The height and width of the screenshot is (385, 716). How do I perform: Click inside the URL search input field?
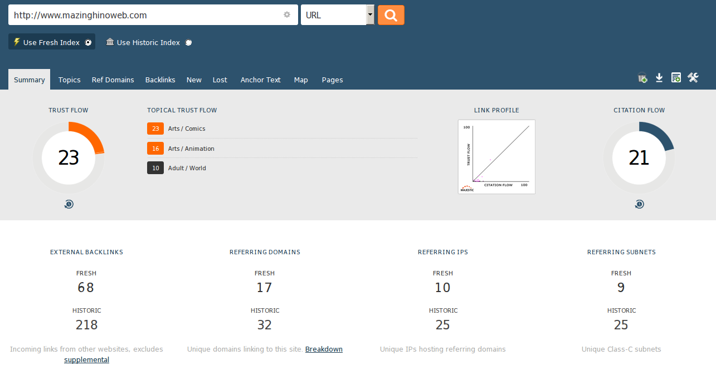point(145,15)
